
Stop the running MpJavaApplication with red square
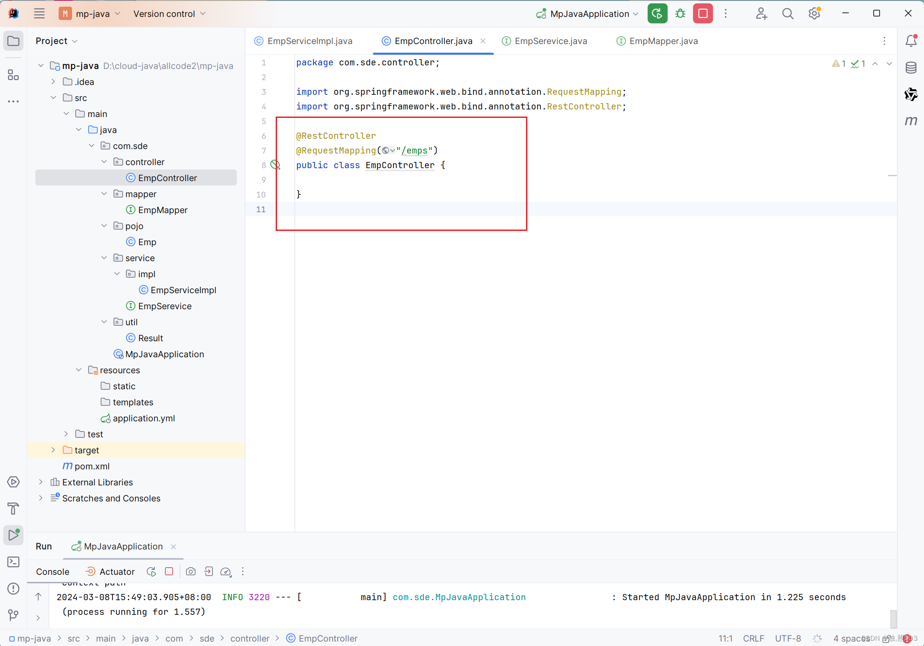(703, 14)
